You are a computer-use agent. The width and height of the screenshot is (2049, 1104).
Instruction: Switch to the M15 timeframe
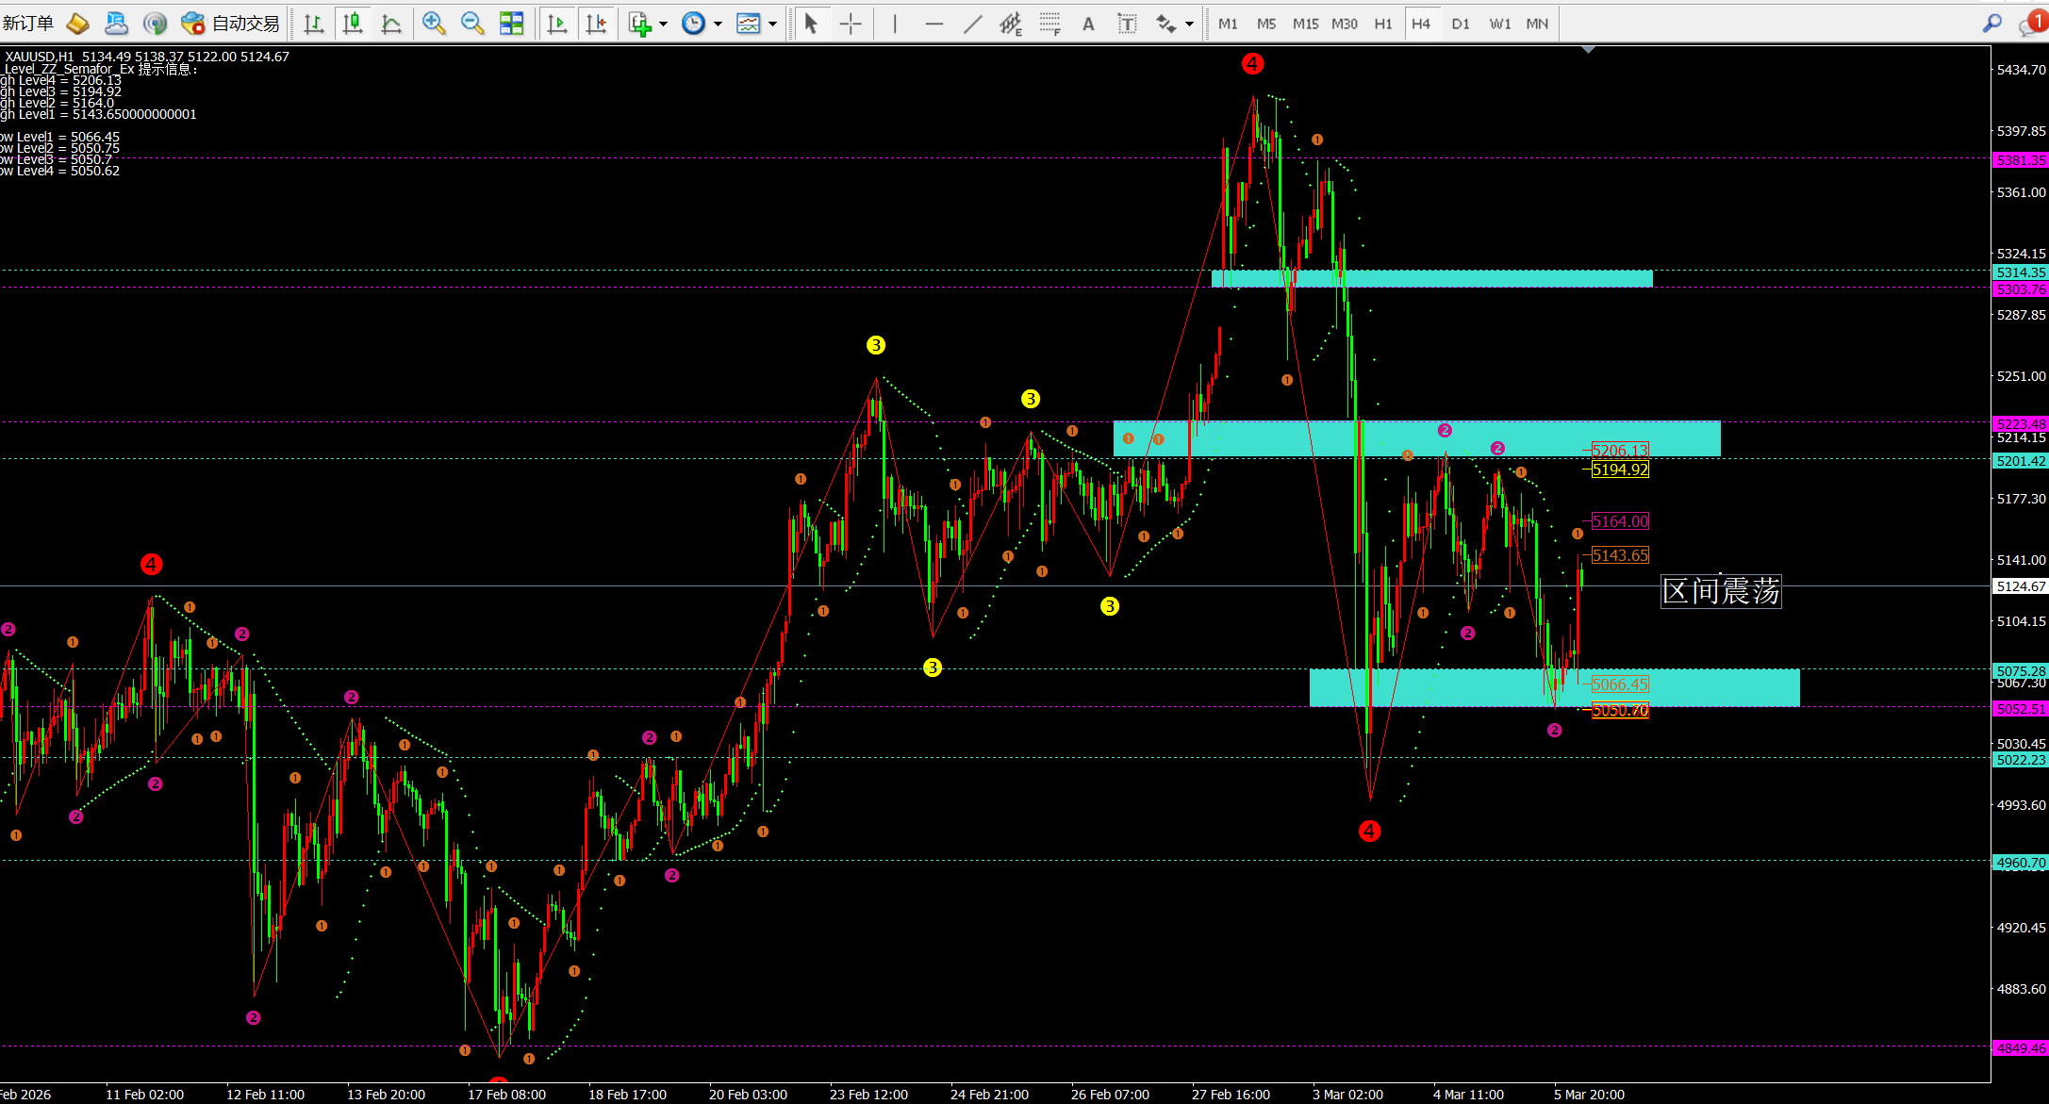click(1305, 24)
